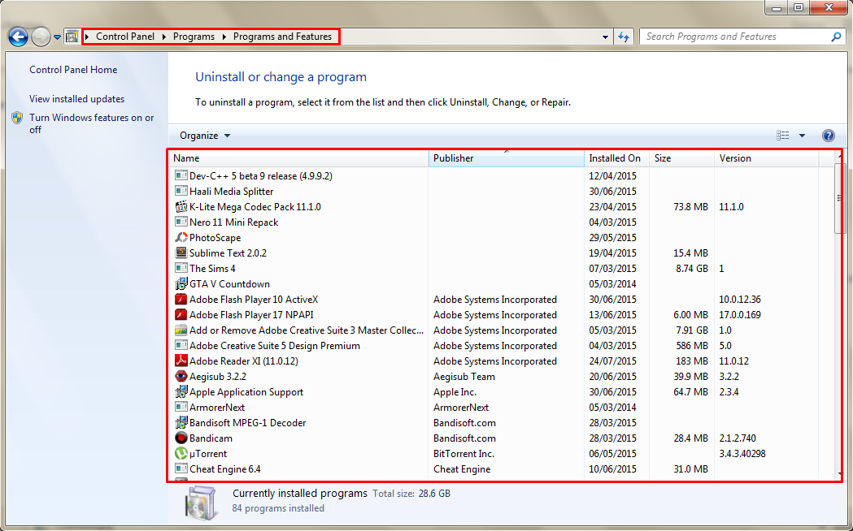This screenshot has height=531, width=853.
Task: Click version '17.0.0.169' cell
Action: 740,315
